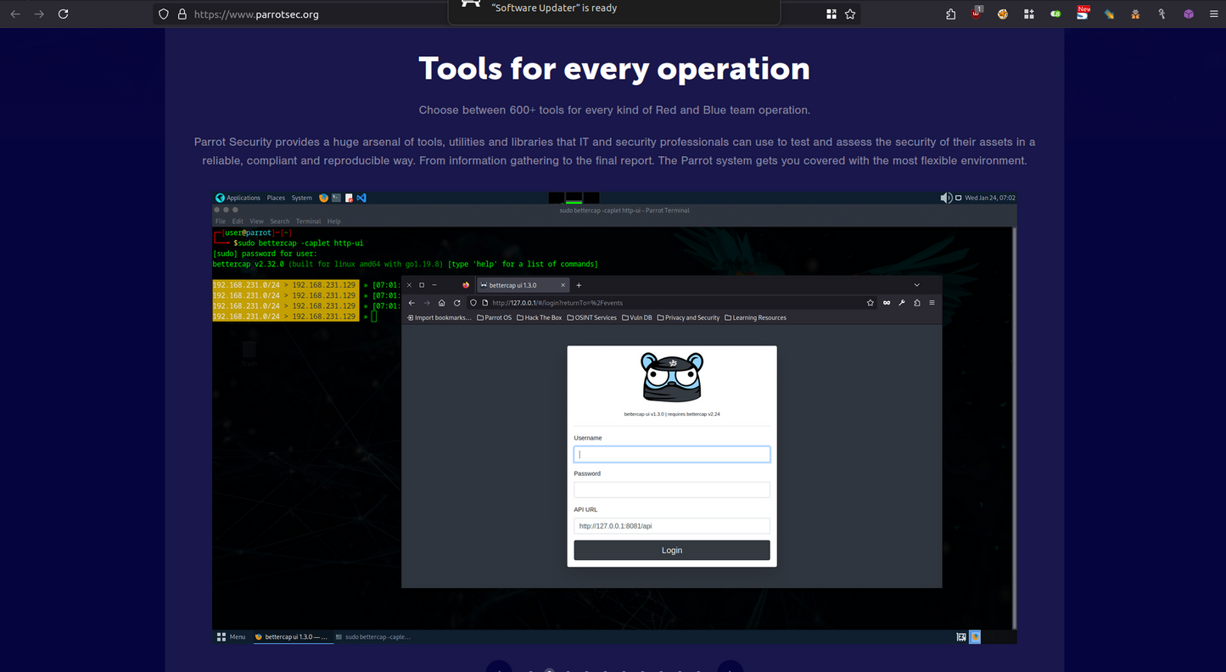Open the Firefox hamburger application menu
Screen dimensions: 1226x672
pos(1213,14)
